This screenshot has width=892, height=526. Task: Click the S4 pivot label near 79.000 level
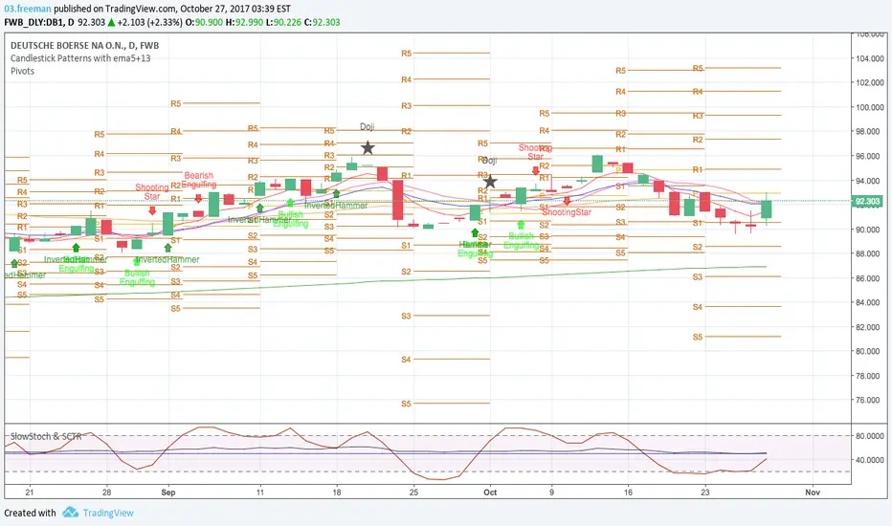point(406,360)
